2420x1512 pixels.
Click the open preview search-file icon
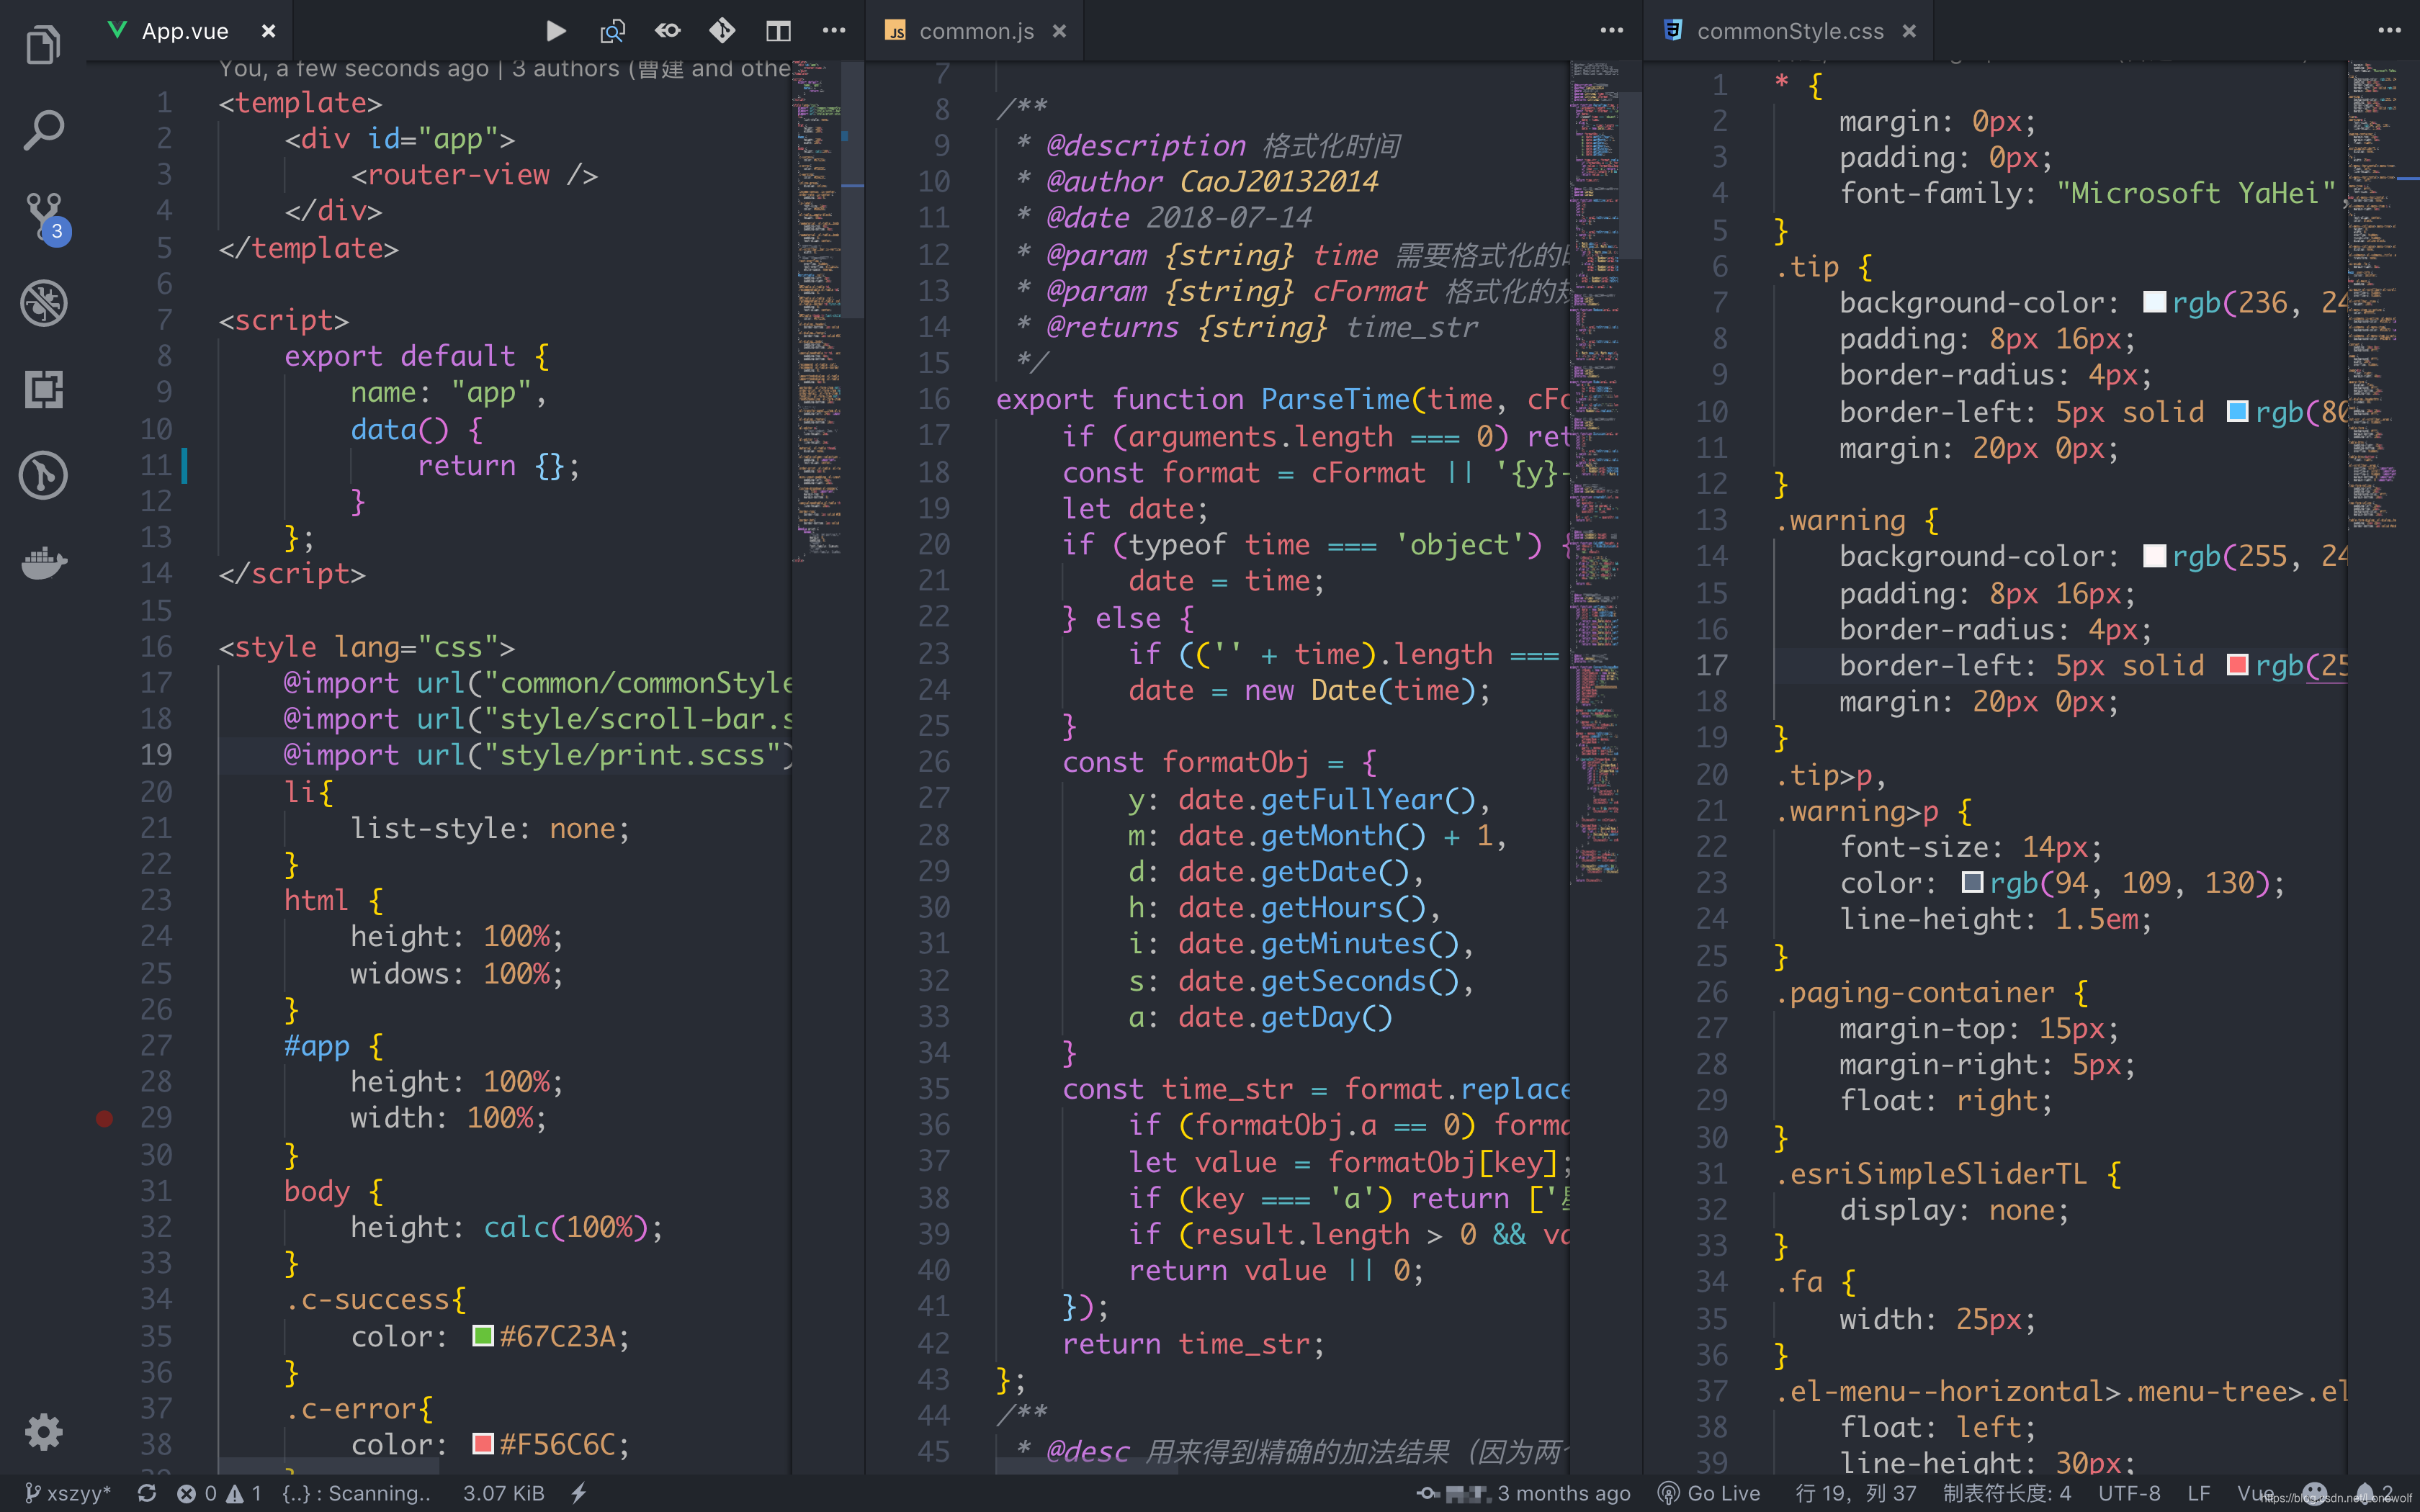(612, 31)
